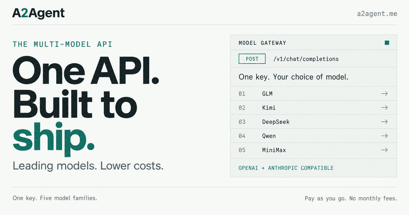The image size is (409, 215).
Task: Click row number 03
Action: tap(242, 122)
